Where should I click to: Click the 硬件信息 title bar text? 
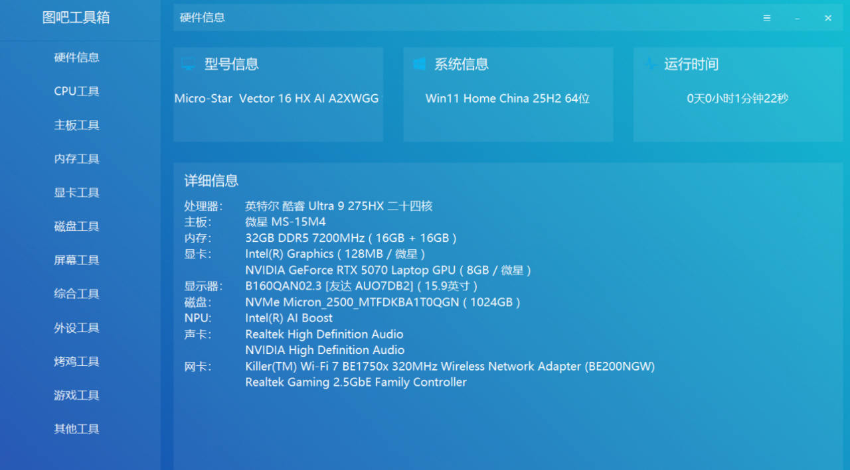pyautogui.click(x=203, y=18)
